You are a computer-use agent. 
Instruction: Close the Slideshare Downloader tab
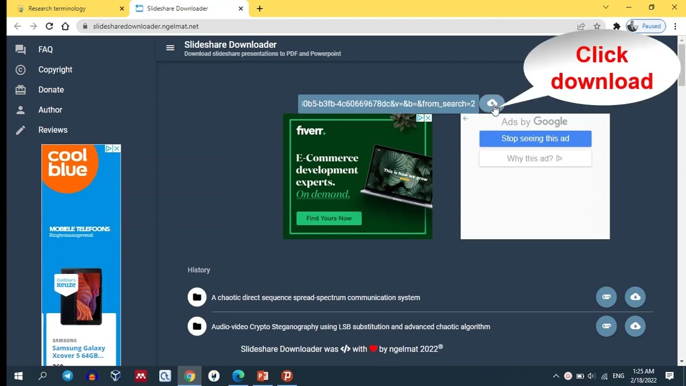tap(241, 9)
